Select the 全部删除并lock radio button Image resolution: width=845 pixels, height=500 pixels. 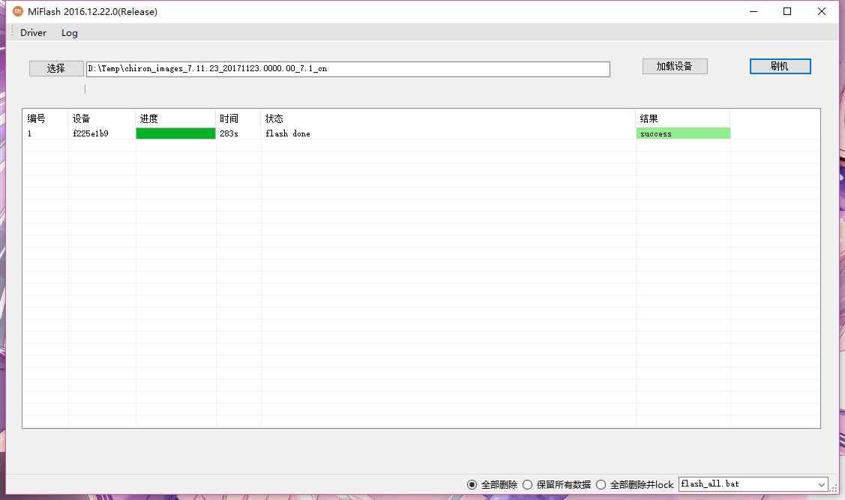coord(601,485)
